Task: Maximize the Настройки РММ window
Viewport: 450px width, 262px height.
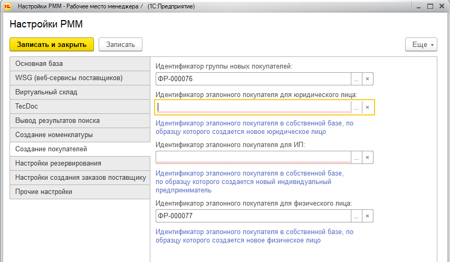Action: [x=430, y=6]
